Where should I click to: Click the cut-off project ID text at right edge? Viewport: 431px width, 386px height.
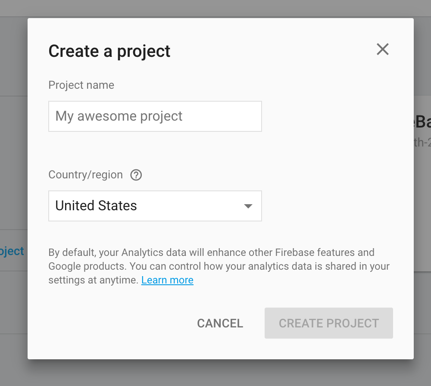click(422, 143)
